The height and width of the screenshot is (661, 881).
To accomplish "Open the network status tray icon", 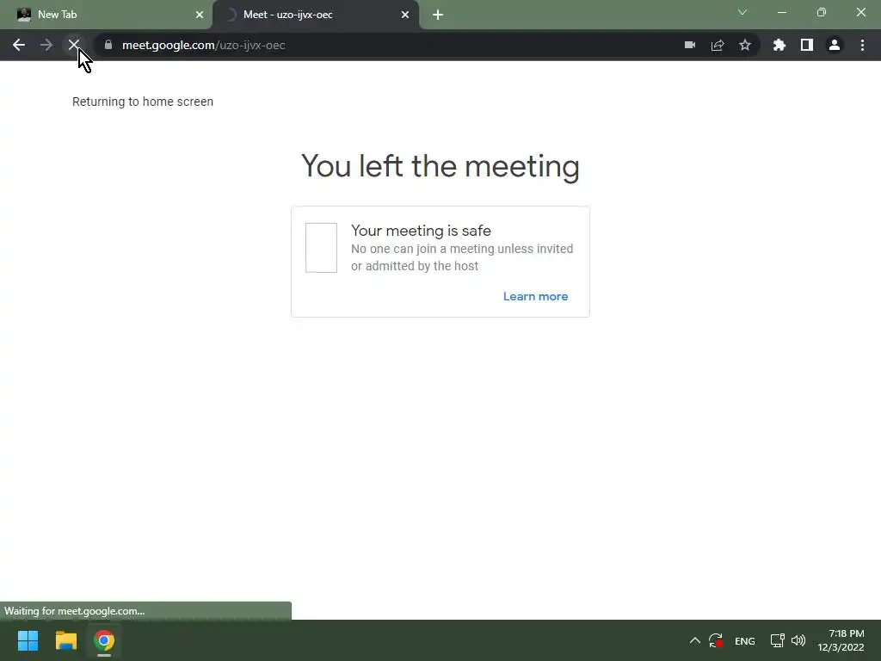I will (778, 640).
